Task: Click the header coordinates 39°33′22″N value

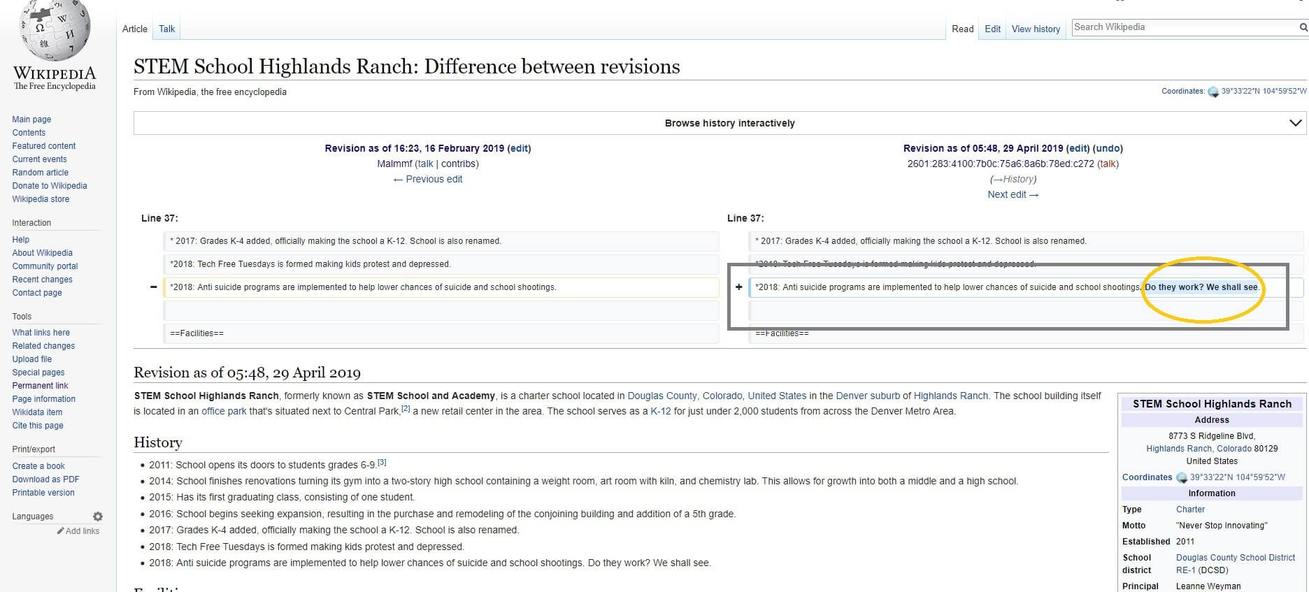Action: [x=1264, y=91]
